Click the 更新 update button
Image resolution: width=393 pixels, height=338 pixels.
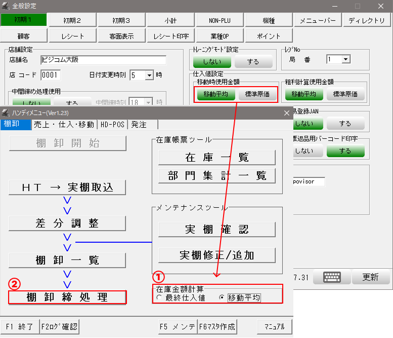[x=371, y=277]
